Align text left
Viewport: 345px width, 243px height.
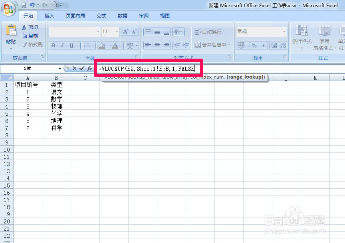(x=148, y=45)
